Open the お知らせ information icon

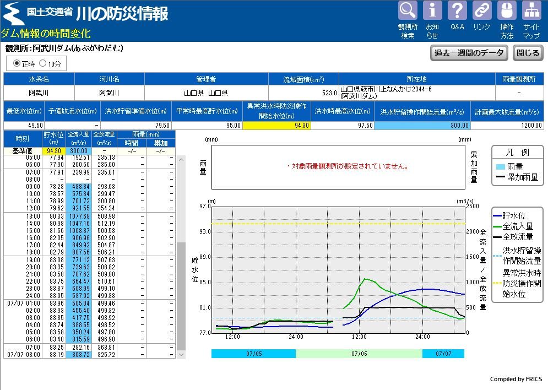tap(432, 11)
